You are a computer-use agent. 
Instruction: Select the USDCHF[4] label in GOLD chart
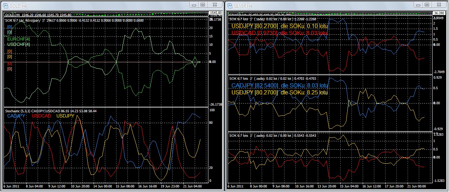pos(19,44)
